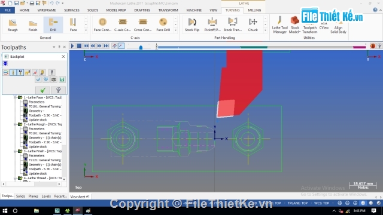Adjust the backplot run speed slider
This screenshot has height=215, width=383.
(x=141, y=47)
